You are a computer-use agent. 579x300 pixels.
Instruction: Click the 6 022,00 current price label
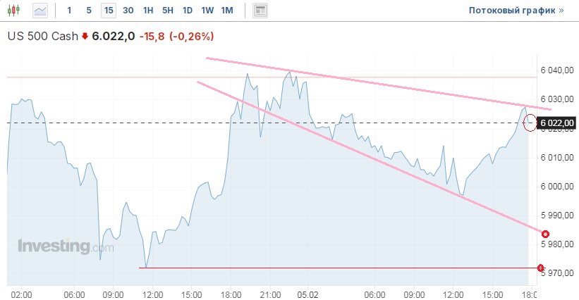click(x=558, y=123)
